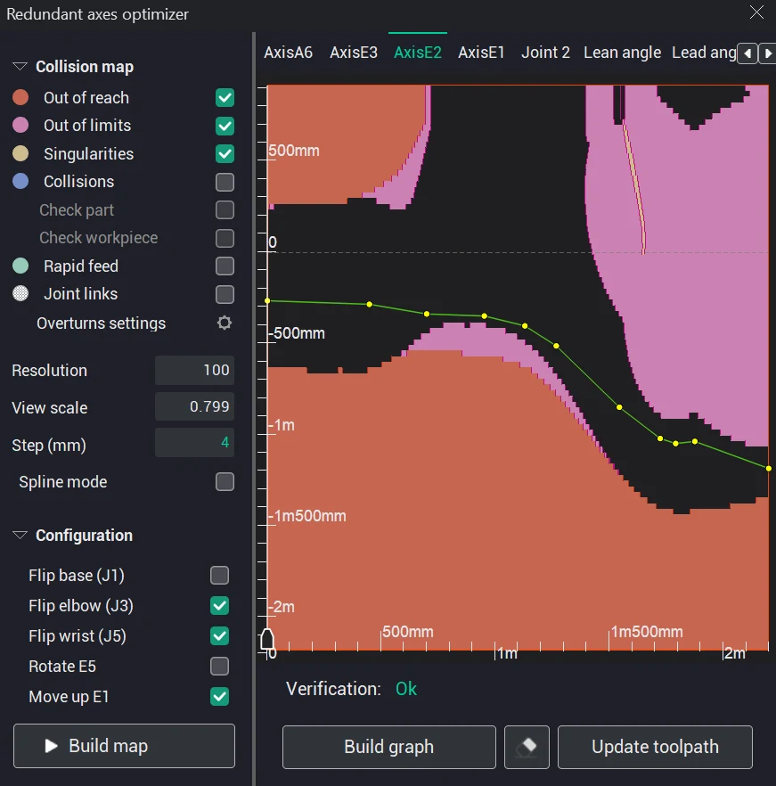Image resolution: width=776 pixels, height=786 pixels.
Task: Click the Build map button
Action: click(x=125, y=746)
